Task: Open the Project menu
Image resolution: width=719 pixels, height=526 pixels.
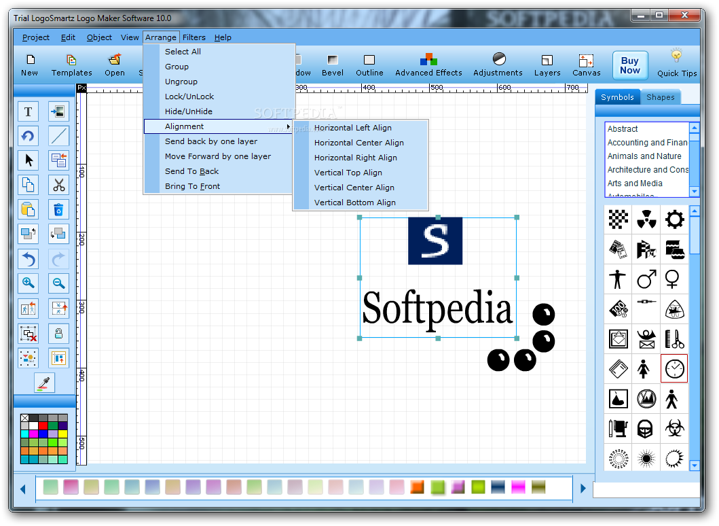Action: coord(36,37)
